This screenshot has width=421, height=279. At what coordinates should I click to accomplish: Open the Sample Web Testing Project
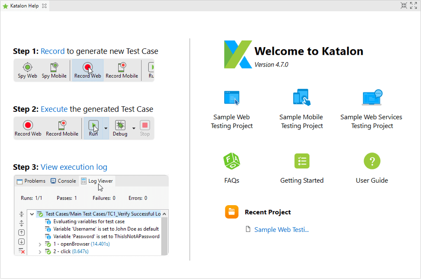[x=232, y=109]
